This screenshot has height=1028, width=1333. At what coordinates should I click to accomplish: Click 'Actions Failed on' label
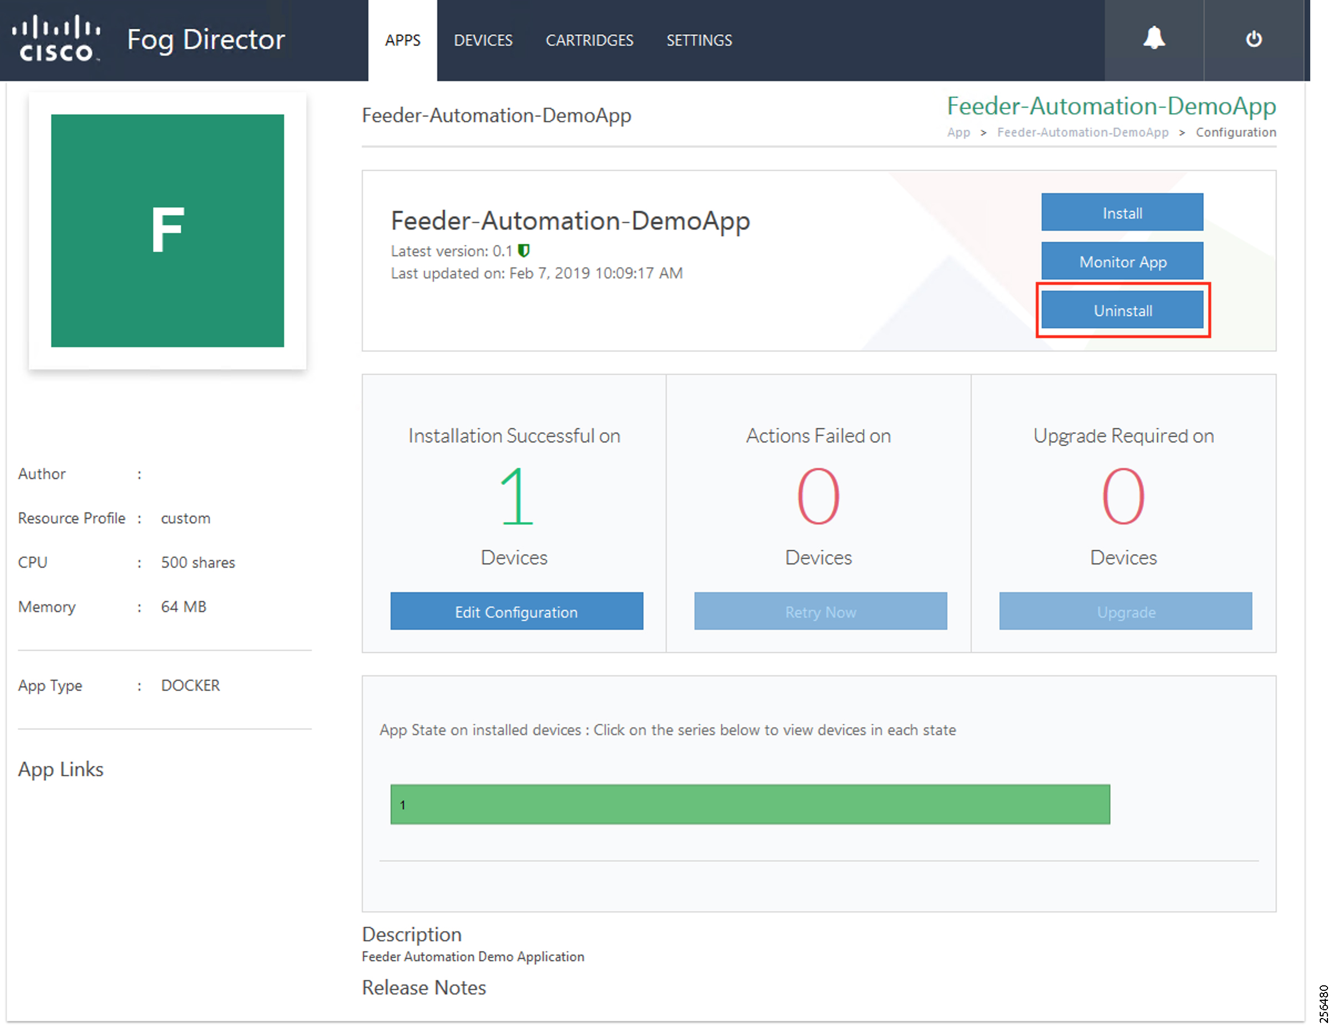tap(818, 436)
